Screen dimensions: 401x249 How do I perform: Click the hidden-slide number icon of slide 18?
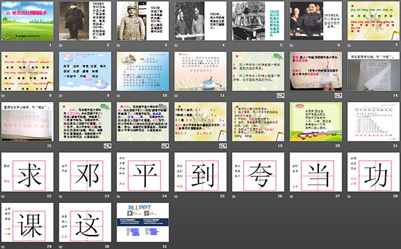[223, 146]
